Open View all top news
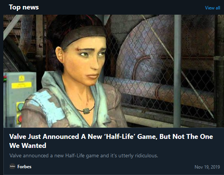 [212, 8]
